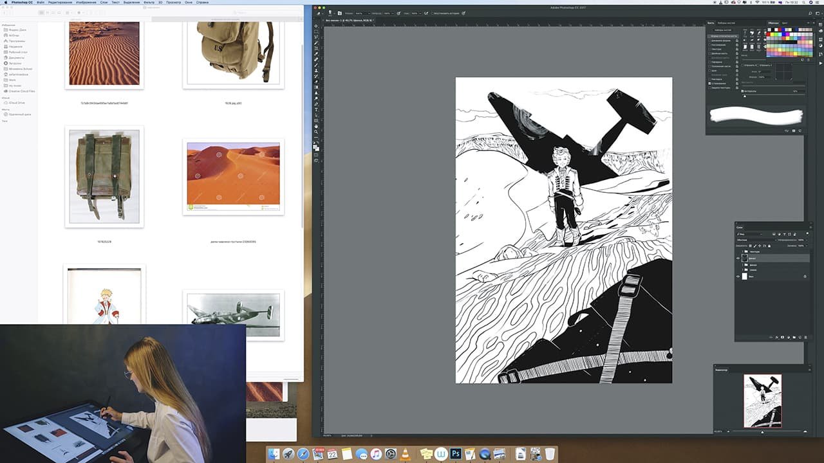This screenshot has width=824, height=463.
Task: Select the Gradient tool
Action: (x=316, y=87)
